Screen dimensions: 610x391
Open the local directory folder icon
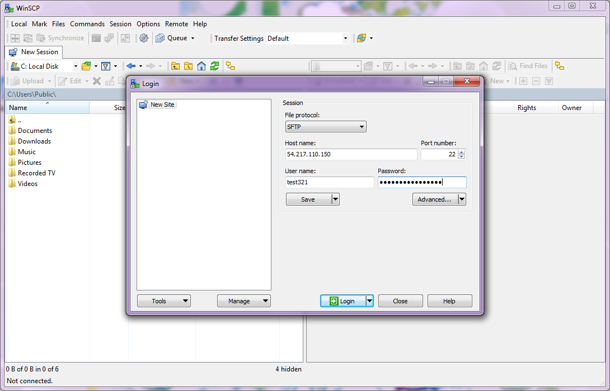tap(86, 66)
